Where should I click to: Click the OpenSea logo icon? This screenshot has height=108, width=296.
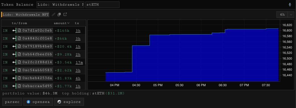[28, 102]
